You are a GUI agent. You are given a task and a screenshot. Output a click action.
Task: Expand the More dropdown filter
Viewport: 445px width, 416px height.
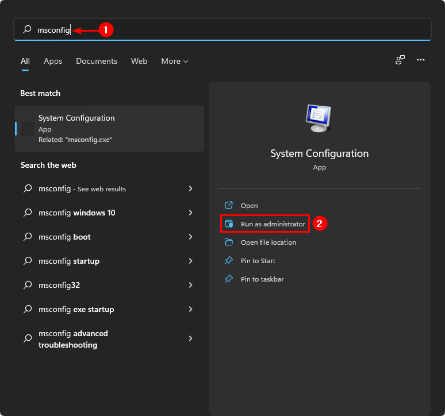(175, 61)
